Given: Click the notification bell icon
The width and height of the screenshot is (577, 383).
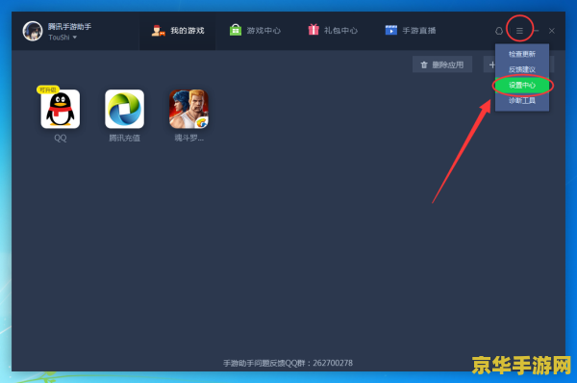Looking at the screenshot, I should tap(498, 31).
